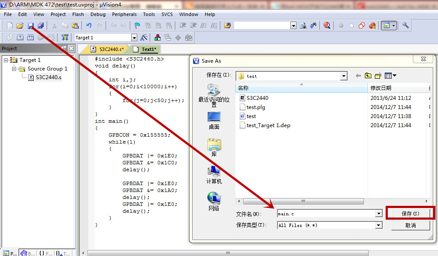Click the multi-project window icon
Screen dimensions: 438x256
168,38
